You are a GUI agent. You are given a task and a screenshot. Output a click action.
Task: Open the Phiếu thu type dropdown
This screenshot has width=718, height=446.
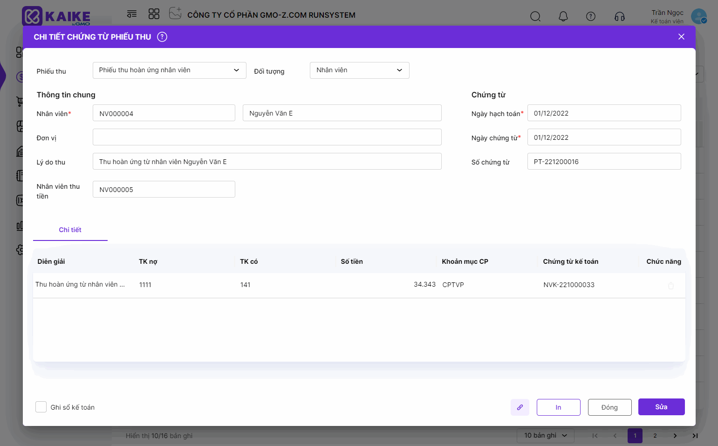[x=170, y=70]
